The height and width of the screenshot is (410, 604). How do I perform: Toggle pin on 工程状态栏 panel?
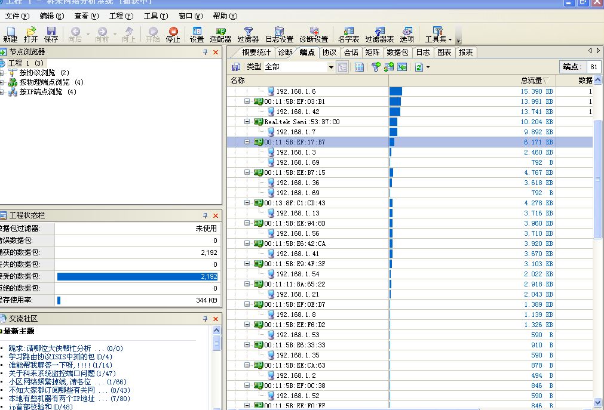pos(205,215)
